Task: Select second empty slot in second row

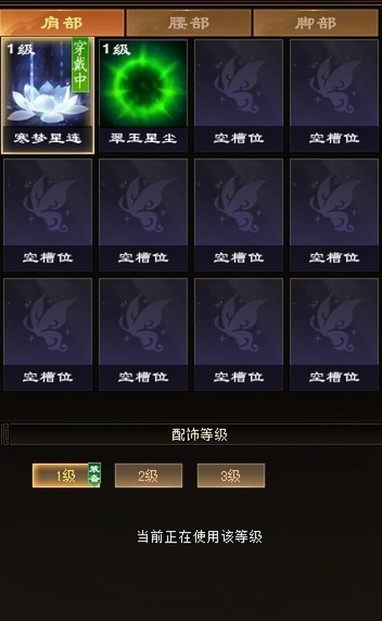Action: [x=143, y=215]
